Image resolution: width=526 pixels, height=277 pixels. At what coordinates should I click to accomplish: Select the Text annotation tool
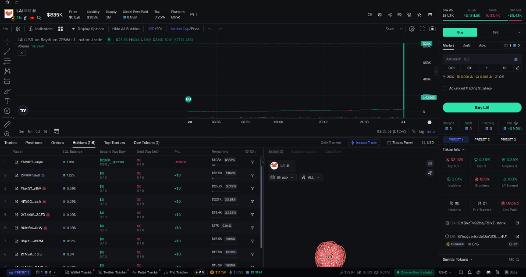tap(7, 101)
